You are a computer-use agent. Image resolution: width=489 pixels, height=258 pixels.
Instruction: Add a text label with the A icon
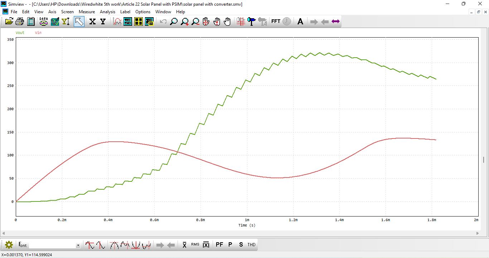300,21
